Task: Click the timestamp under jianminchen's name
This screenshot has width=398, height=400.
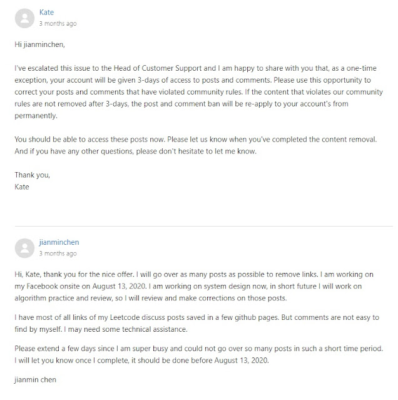Action: [x=58, y=254]
